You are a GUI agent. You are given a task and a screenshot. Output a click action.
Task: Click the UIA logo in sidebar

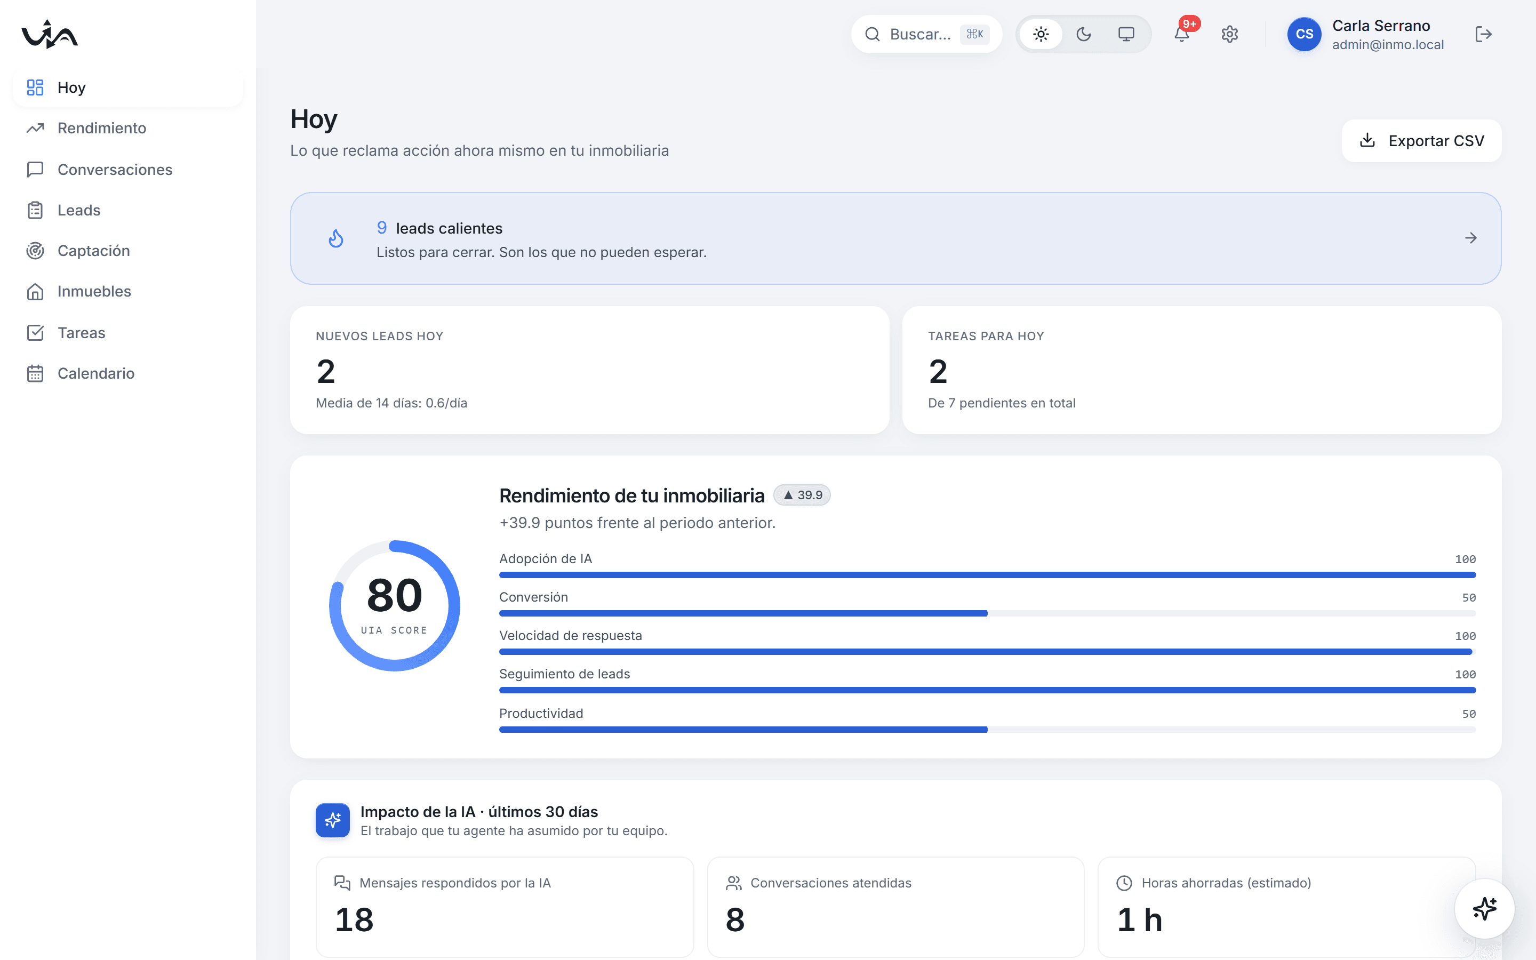50,34
